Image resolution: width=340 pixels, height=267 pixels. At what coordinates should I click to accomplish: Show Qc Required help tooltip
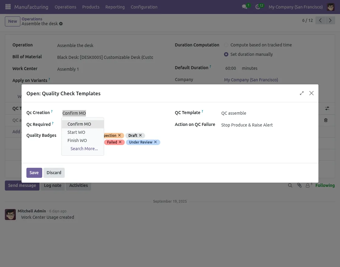tap(53, 123)
